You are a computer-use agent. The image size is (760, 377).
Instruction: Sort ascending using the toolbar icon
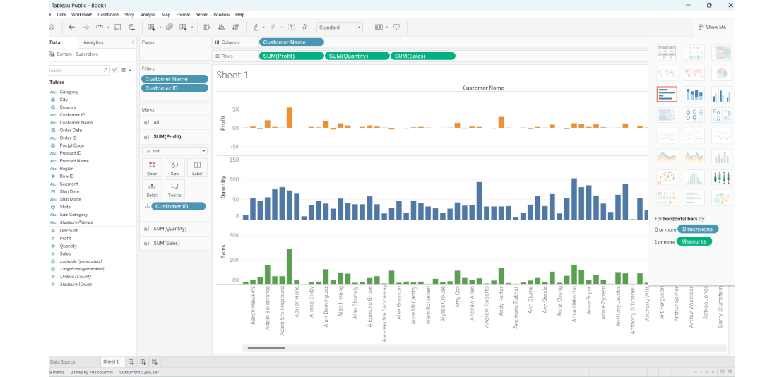click(221, 28)
